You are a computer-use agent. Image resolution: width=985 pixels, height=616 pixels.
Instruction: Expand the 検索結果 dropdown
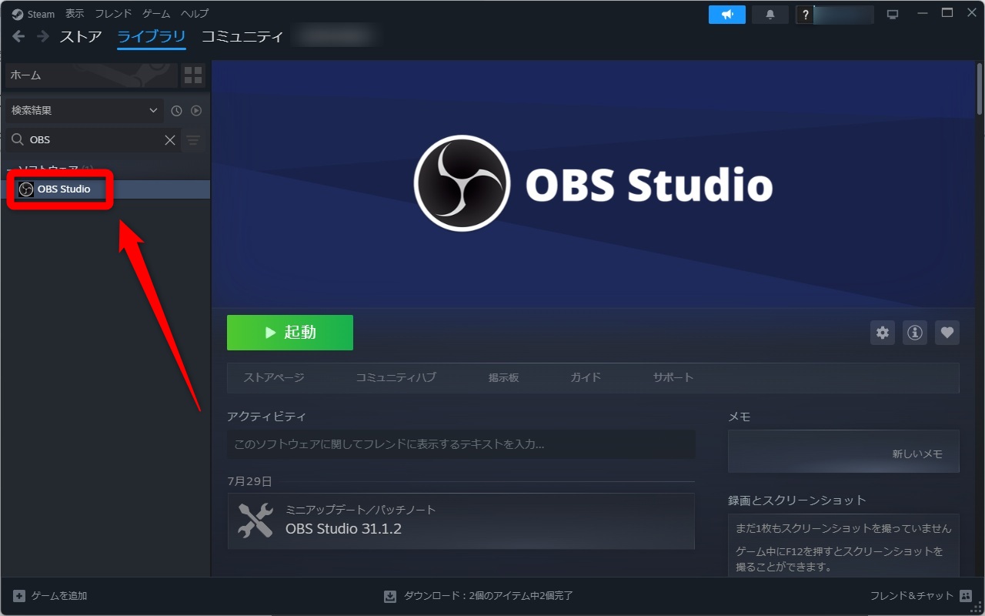point(84,111)
